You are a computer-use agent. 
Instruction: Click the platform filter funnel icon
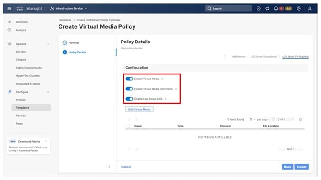point(225,56)
